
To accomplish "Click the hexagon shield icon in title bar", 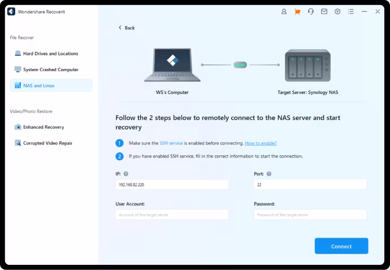I will (x=337, y=12).
